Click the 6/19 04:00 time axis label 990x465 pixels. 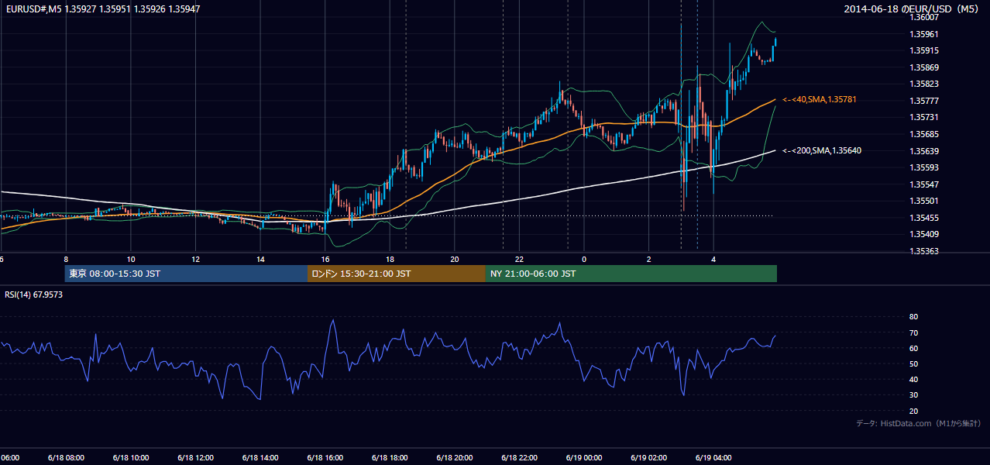(713, 457)
